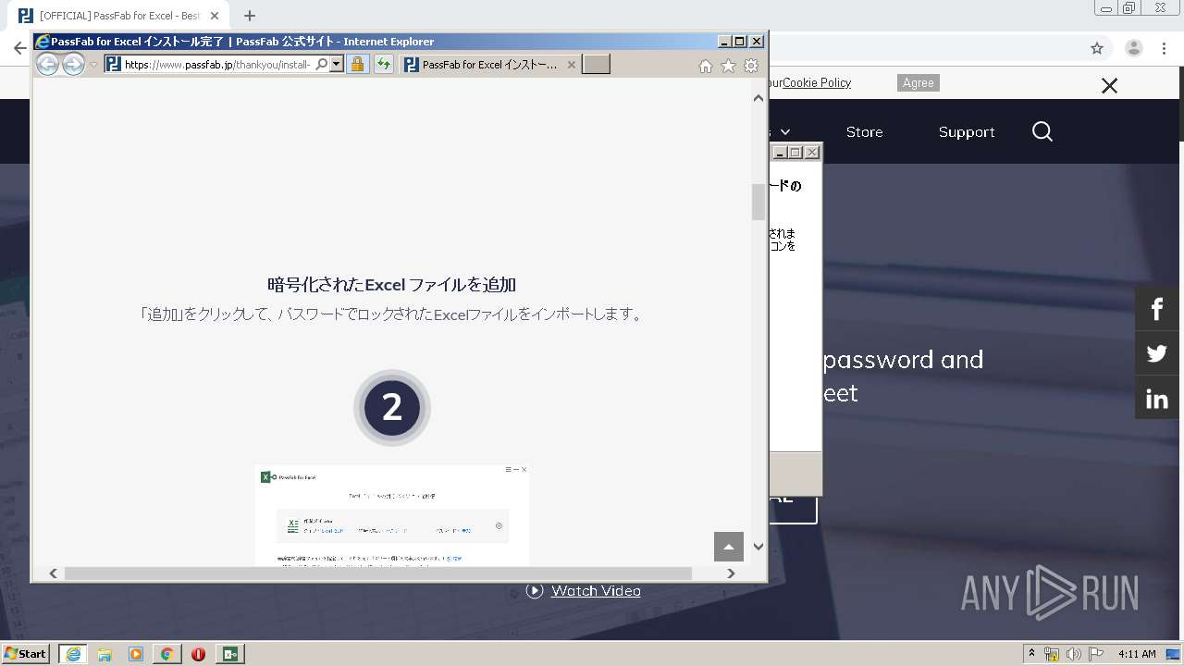The height and width of the screenshot is (666, 1184).
Task: Open the Support menu on PassFab site
Action: click(x=967, y=131)
